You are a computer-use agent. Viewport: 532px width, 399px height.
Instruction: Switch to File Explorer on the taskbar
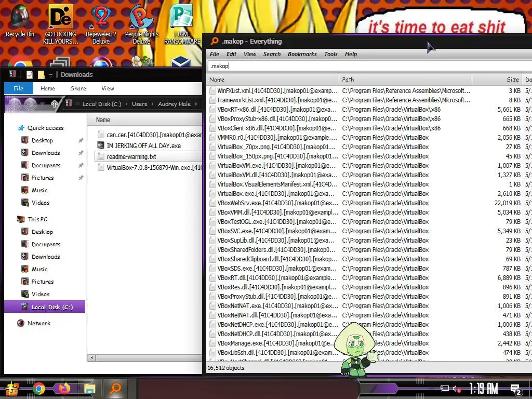(89, 389)
